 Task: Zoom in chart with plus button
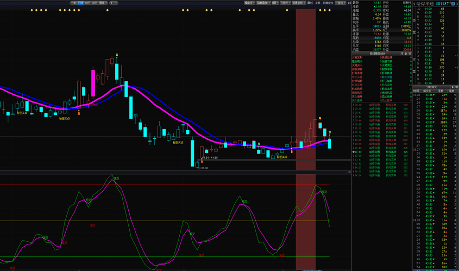pos(111,3)
